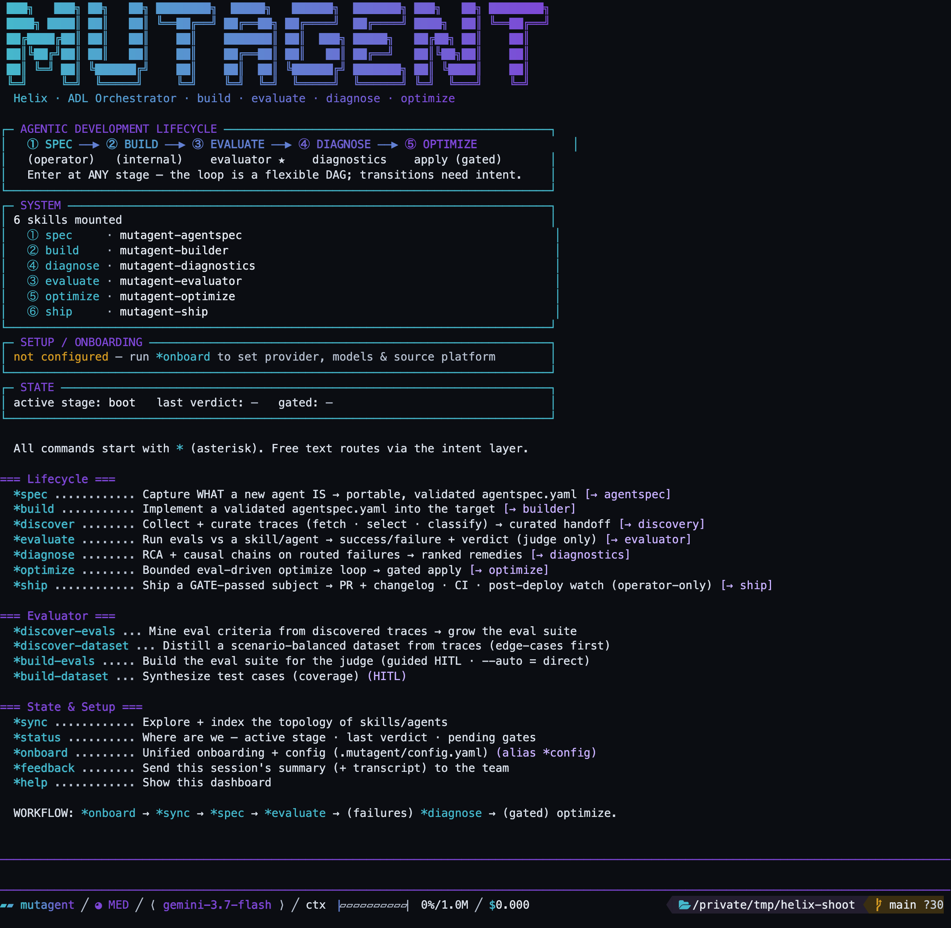Click 'active stage: boot' in the STATE box
The width and height of the screenshot is (951, 928).
[74, 402]
